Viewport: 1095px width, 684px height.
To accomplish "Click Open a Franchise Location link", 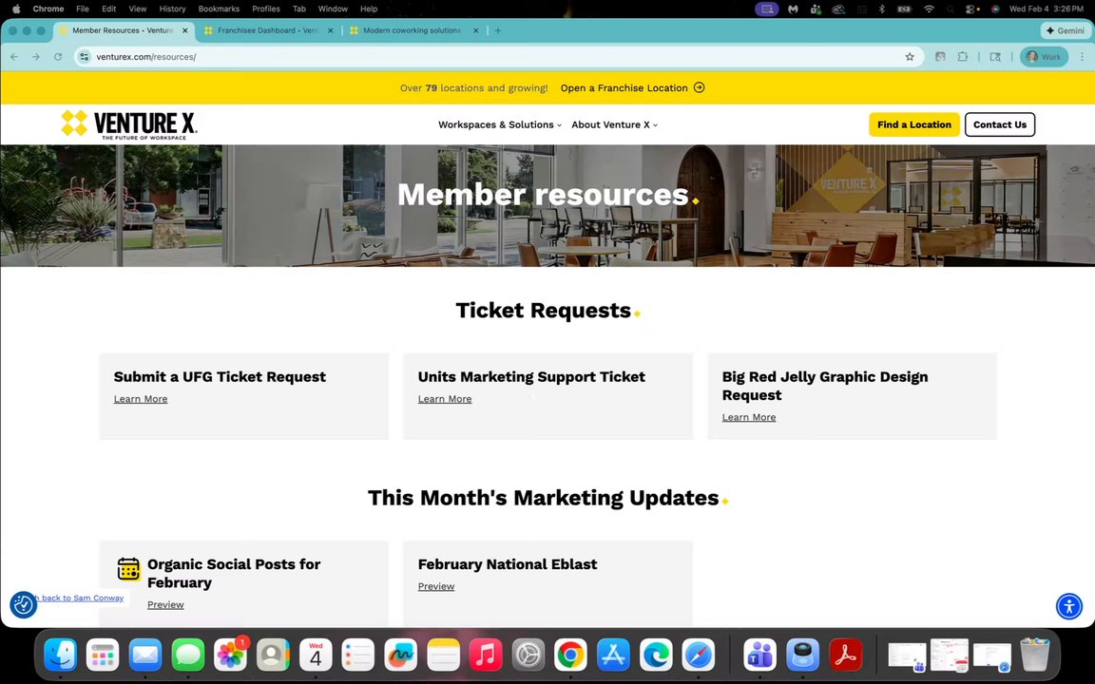I will pyautogui.click(x=624, y=88).
